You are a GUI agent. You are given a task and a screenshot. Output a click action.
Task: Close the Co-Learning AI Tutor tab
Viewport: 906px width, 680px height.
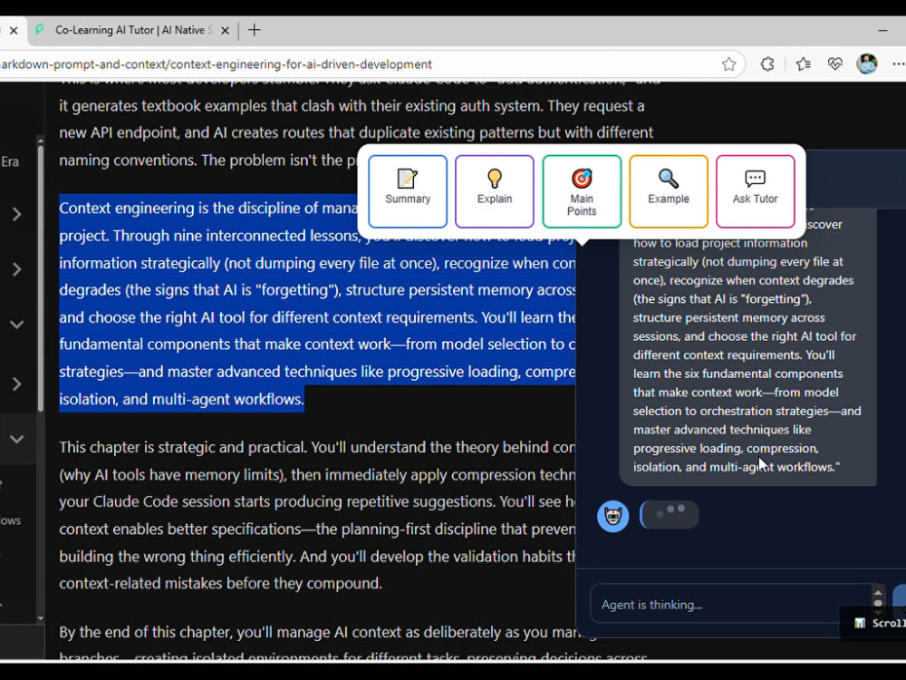point(226,31)
